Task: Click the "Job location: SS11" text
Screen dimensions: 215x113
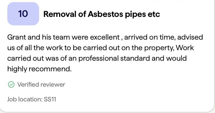Action: coord(31,99)
